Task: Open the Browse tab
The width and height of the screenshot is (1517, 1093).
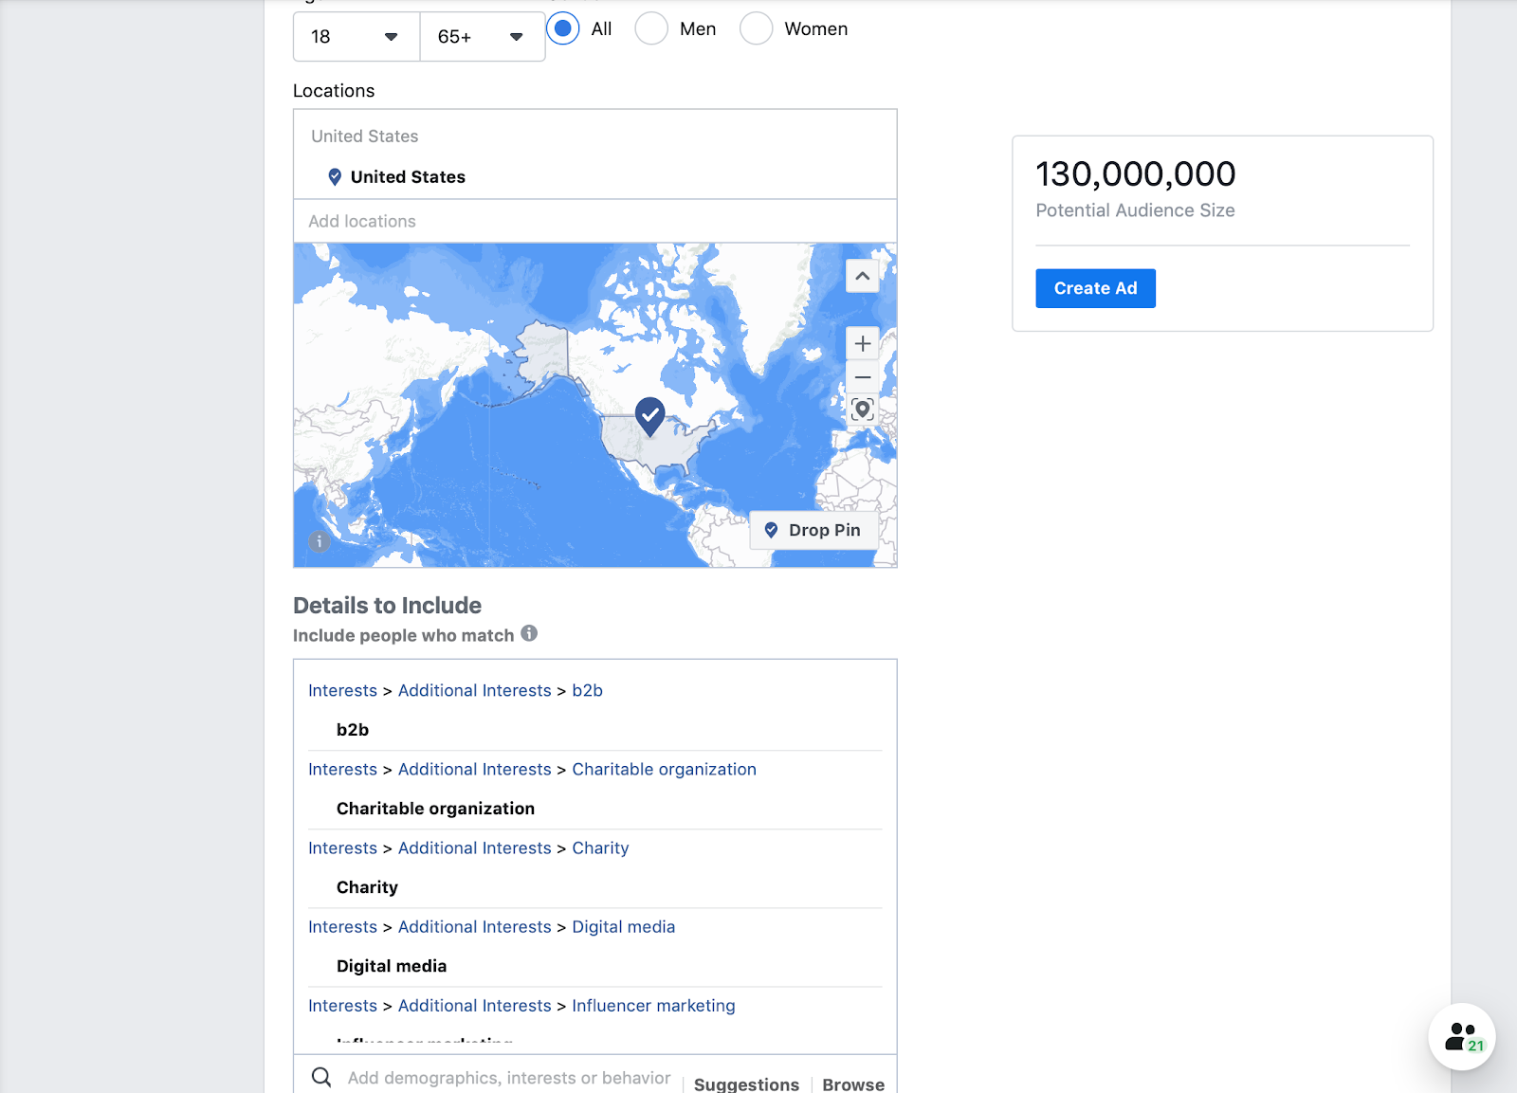Action: [x=853, y=1084]
